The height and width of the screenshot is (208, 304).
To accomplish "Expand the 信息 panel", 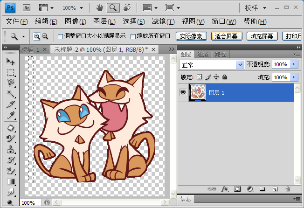I will point(186,199).
